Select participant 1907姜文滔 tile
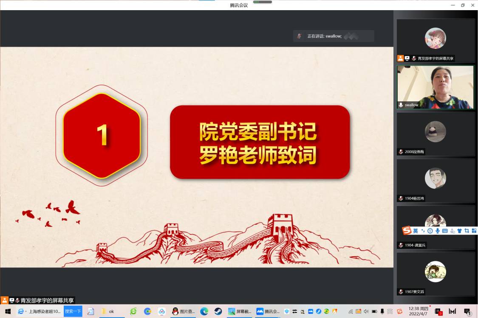Viewport: 478px width, 318px height. [x=436, y=273]
